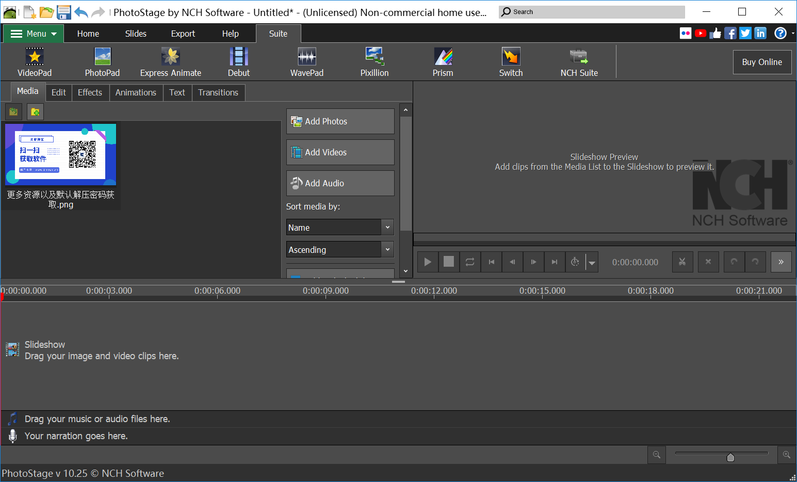This screenshot has height=482, width=797.
Task: Open the Menu dropdown
Action: coord(34,34)
